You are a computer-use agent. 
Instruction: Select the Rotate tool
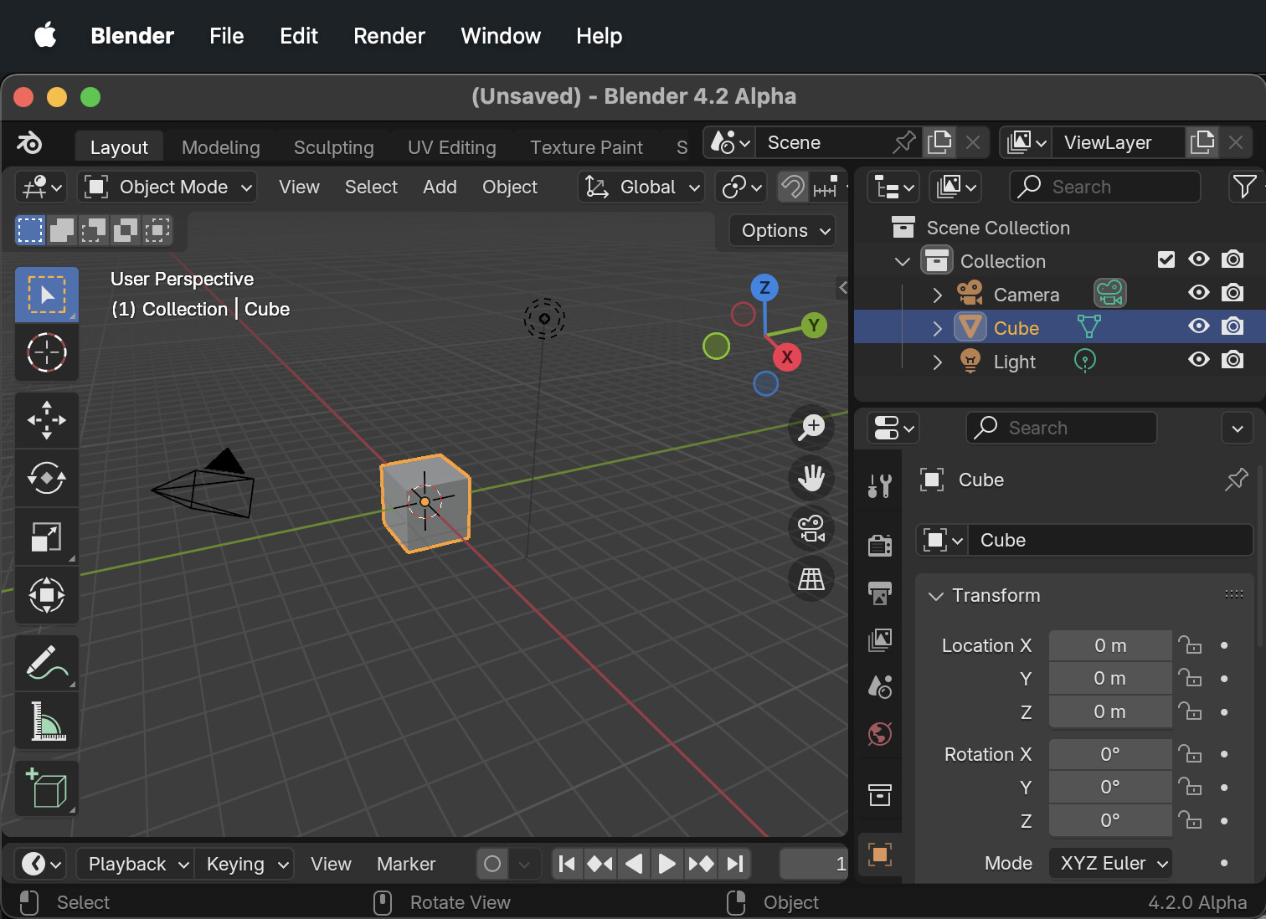tap(47, 478)
